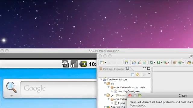193x108 pixels.
Task: Select The New Boston project
Action: 117,79
